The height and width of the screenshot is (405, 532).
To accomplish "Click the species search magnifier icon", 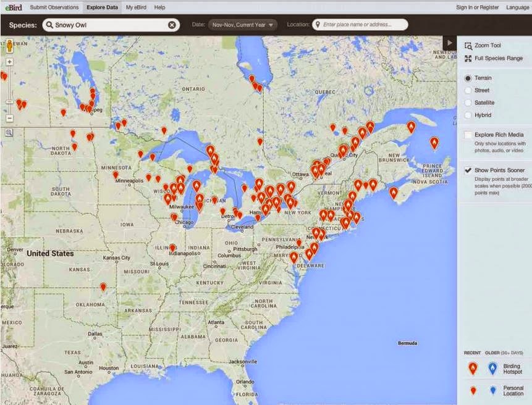I will [x=49, y=25].
